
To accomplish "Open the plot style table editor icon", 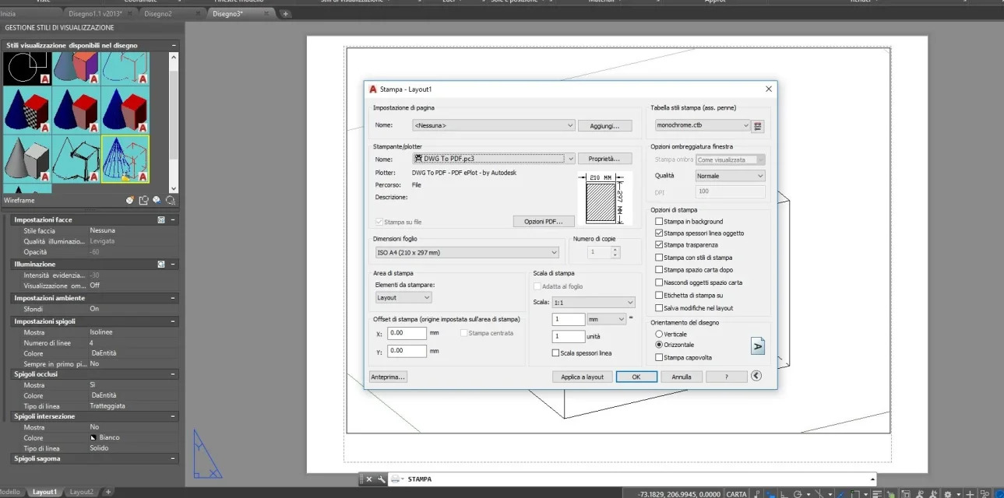I will tap(758, 125).
